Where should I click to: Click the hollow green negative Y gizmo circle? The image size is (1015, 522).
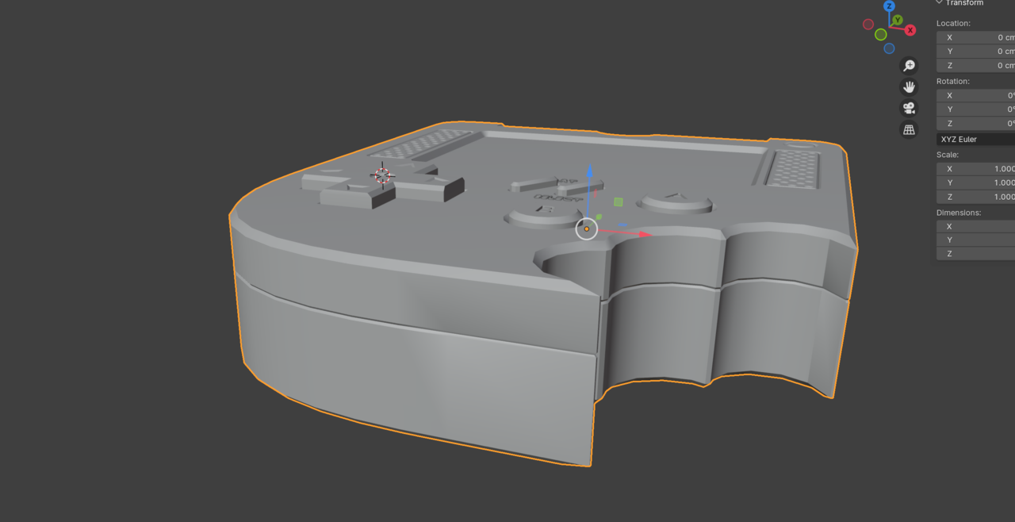(x=881, y=35)
